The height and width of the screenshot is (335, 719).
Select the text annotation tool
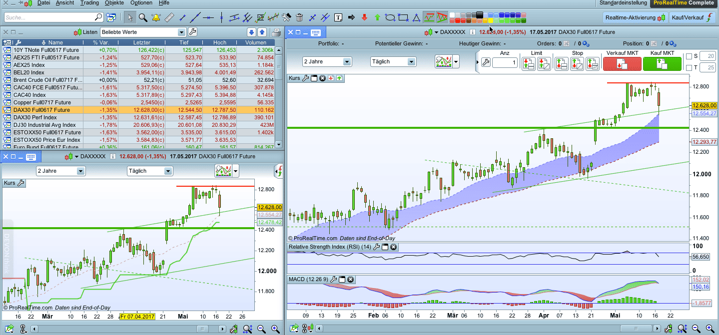pyautogui.click(x=338, y=18)
